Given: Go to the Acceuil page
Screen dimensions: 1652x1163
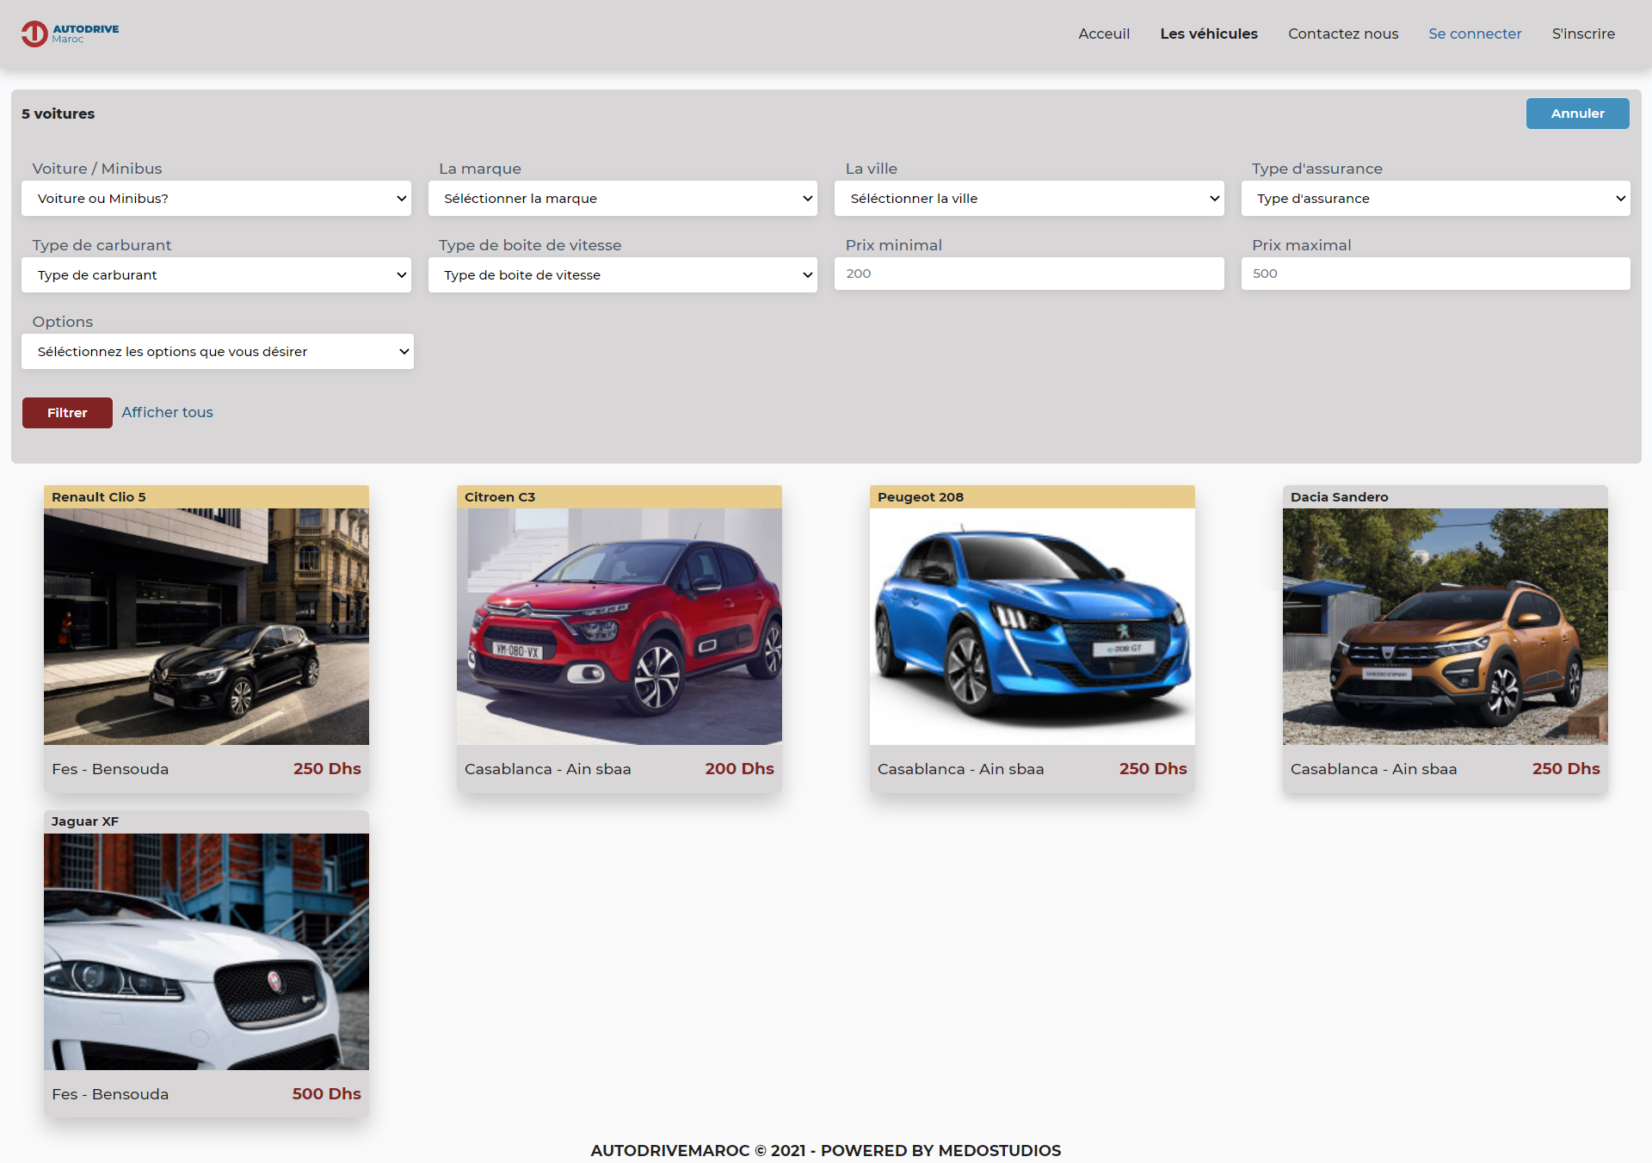Looking at the screenshot, I should (1104, 34).
